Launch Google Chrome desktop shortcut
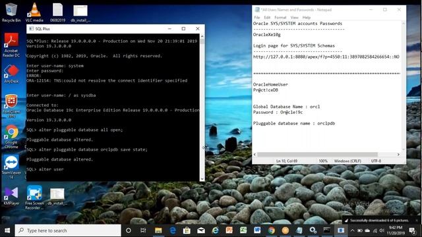Screen dimensions: 422x237 (x=11, y=136)
